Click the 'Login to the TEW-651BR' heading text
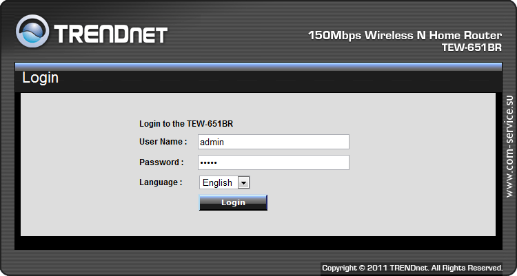The height and width of the screenshot is (276, 517). pyautogui.click(x=186, y=124)
